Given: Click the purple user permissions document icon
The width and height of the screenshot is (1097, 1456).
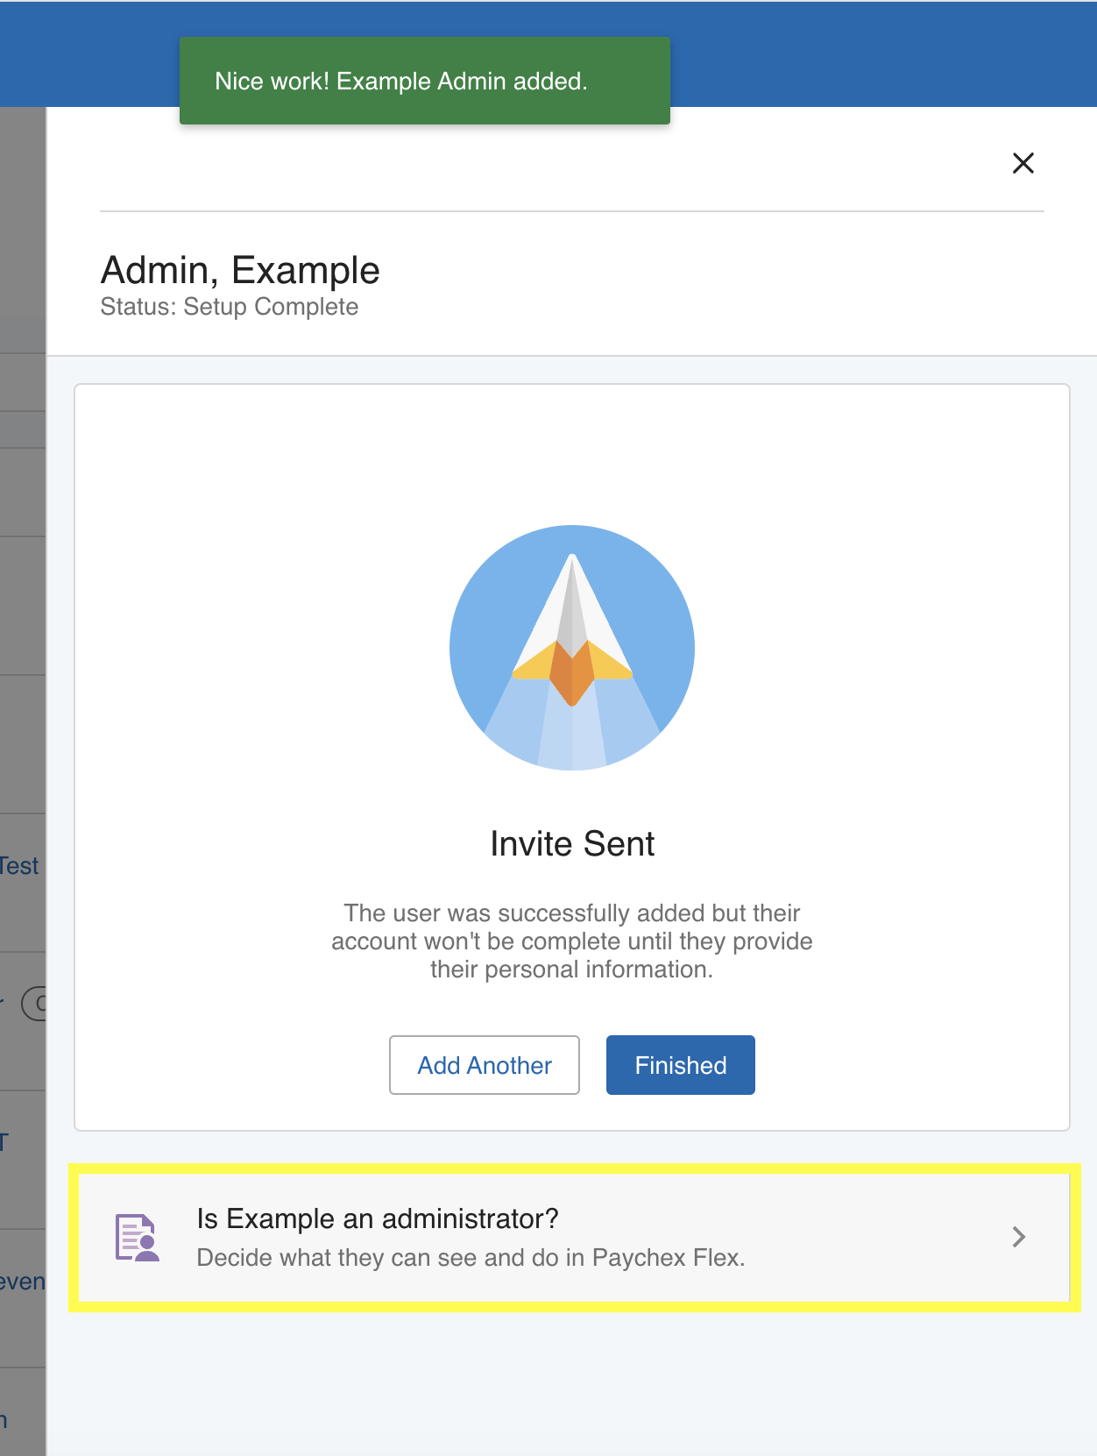Looking at the screenshot, I should point(138,1238).
